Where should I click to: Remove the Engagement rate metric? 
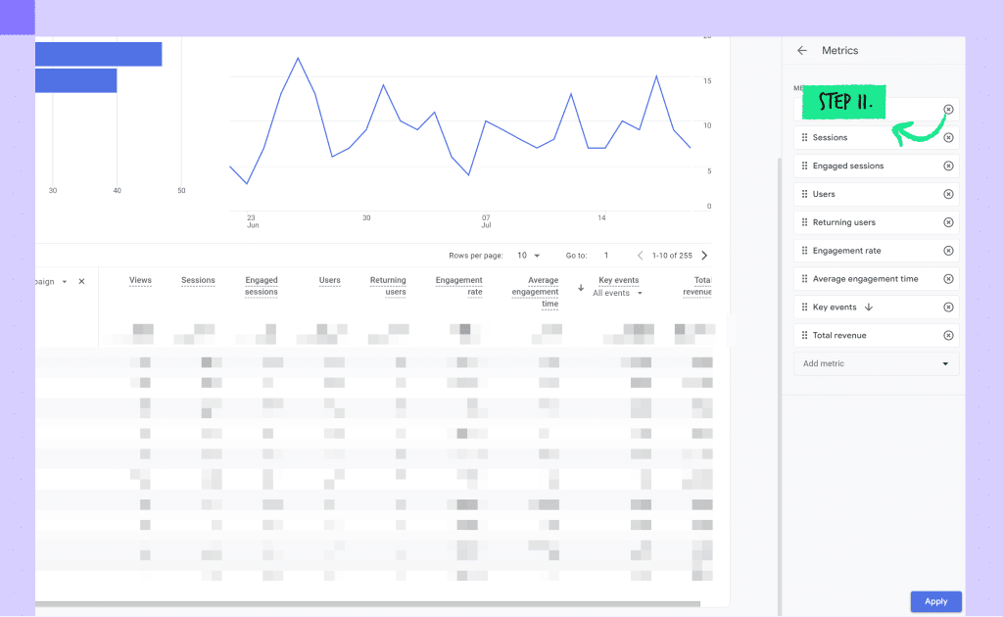pos(948,251)
